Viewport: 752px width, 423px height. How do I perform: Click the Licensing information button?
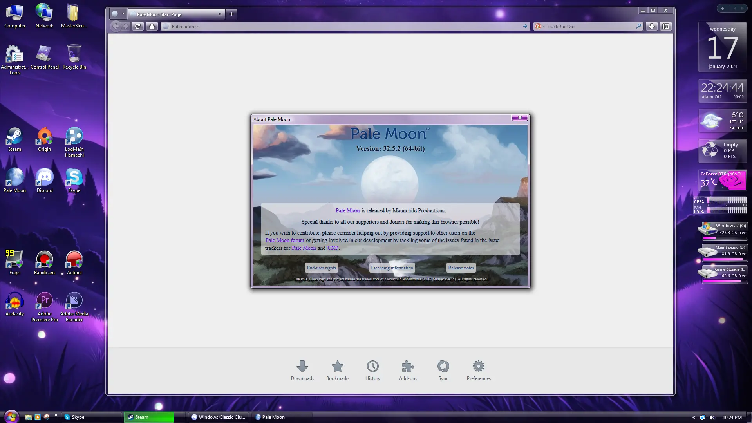(392, 268)
